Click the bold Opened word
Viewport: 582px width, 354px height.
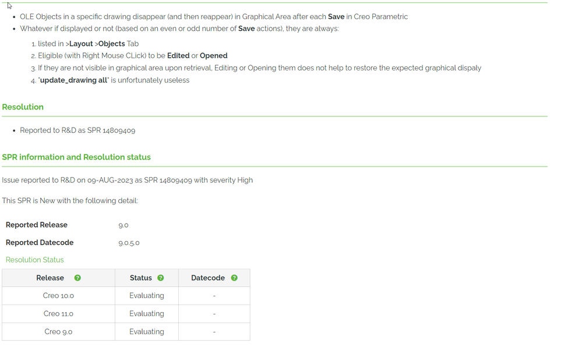click(213, 56)
